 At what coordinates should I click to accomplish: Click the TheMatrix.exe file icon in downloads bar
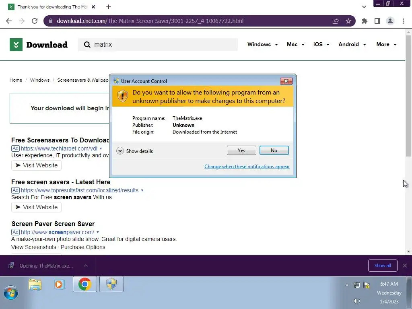pyautogui.click(x=11, y=266)
